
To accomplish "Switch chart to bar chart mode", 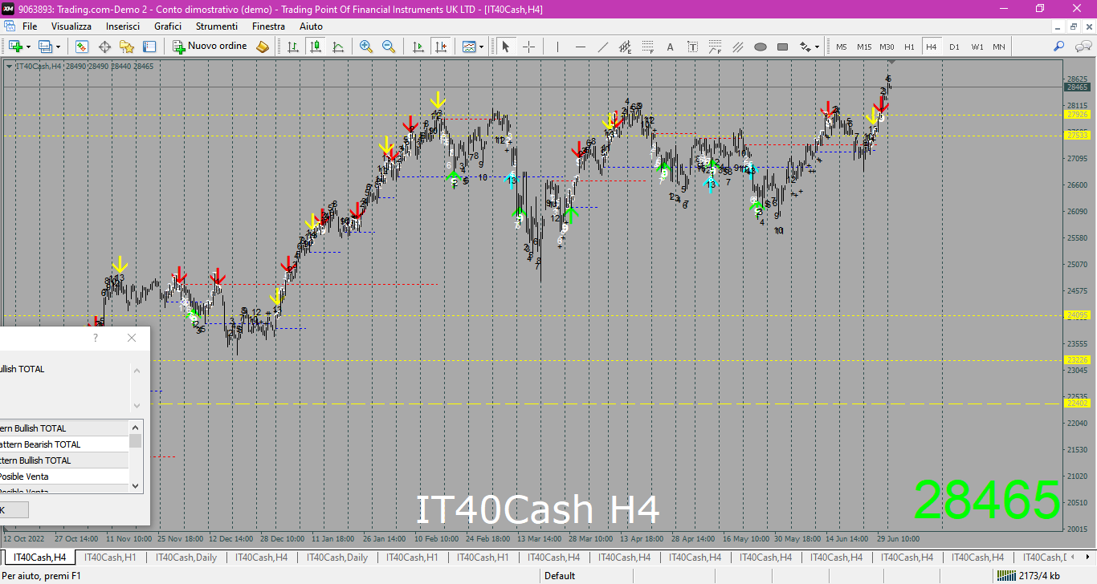I will 293,47.
